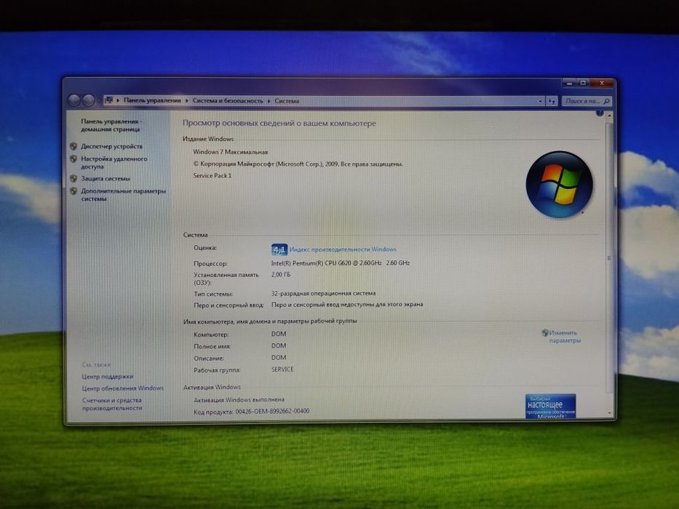This screenshot has height=509, width=679.
Task: Open the help question mark icon
Action: 600,113
